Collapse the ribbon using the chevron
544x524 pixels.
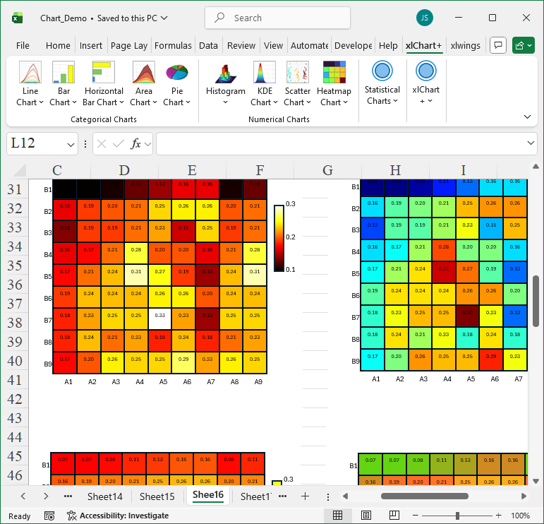527,117
